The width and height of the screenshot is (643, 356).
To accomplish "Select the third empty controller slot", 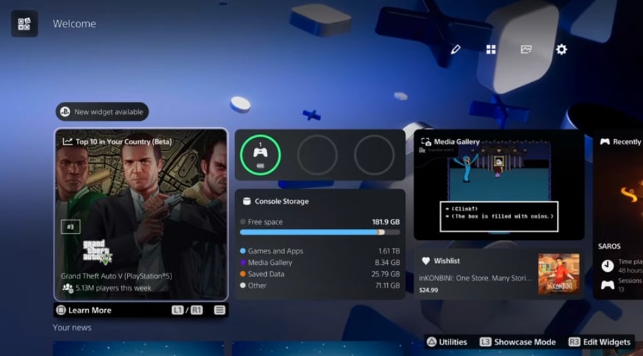I will click(374, 155).
